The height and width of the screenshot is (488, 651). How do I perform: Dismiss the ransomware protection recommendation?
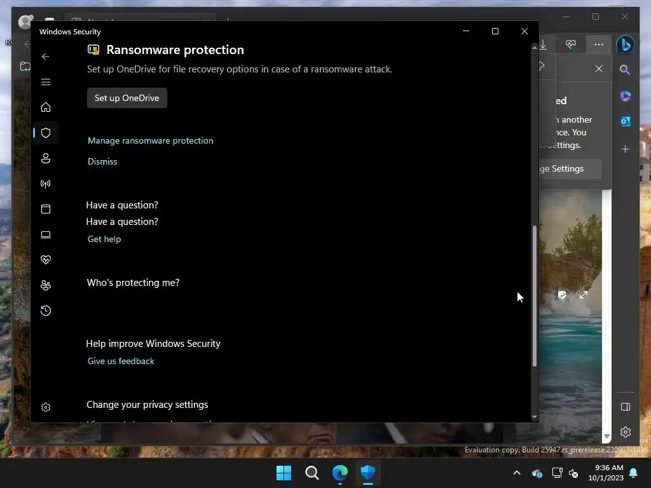(x=102, y=161)
